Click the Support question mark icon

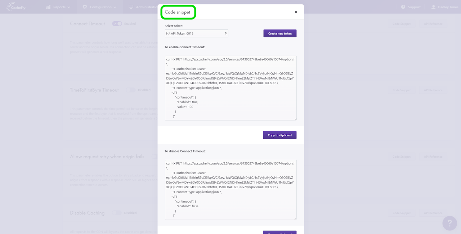403,7
